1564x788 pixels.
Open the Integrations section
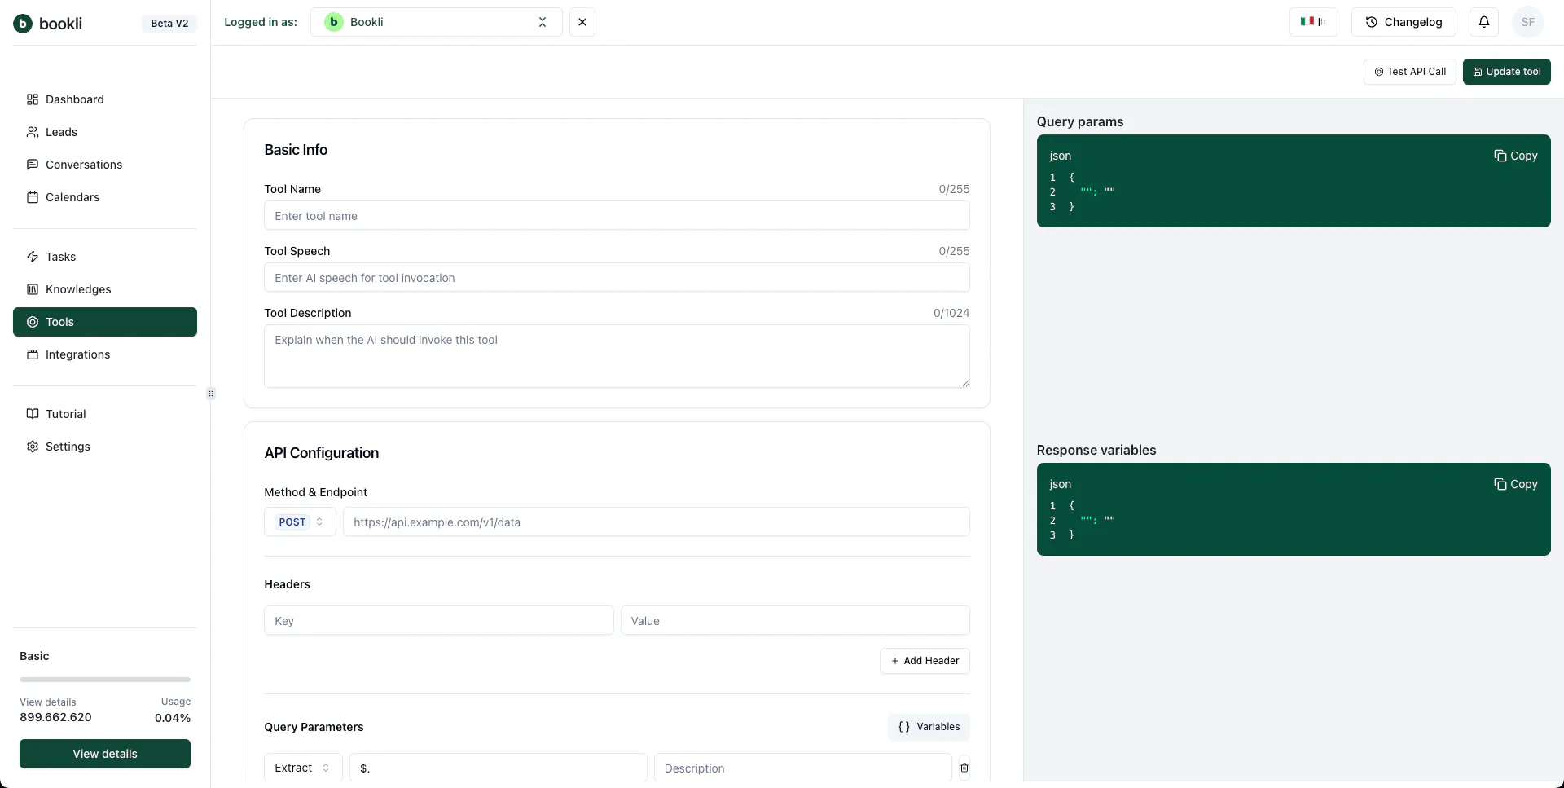[105, 354]
